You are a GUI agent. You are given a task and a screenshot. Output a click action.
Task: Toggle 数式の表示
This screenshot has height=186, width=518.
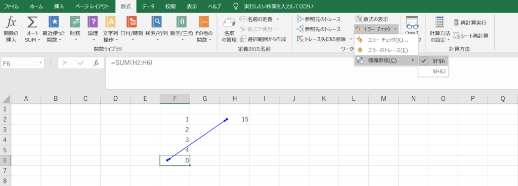372,19
